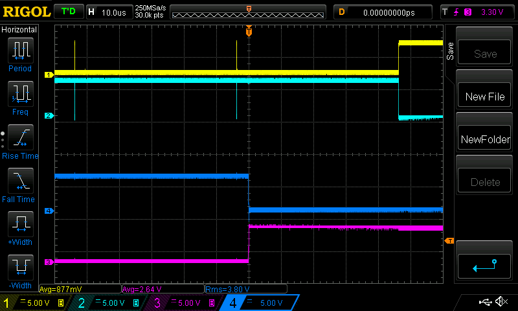518x311 pixels.
Task: Toggle channel 1 yellow 5.00 V indicator
Action: 32,303
